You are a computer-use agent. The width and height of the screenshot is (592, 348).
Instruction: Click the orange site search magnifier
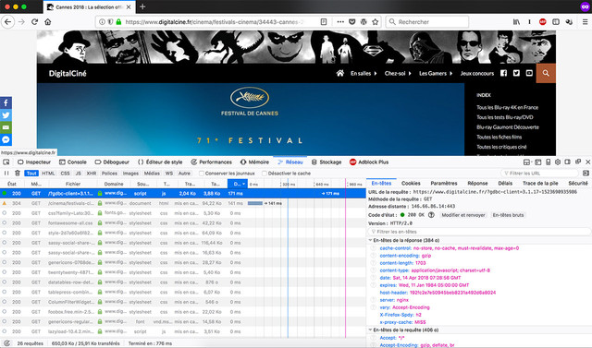tap(546, 73)
